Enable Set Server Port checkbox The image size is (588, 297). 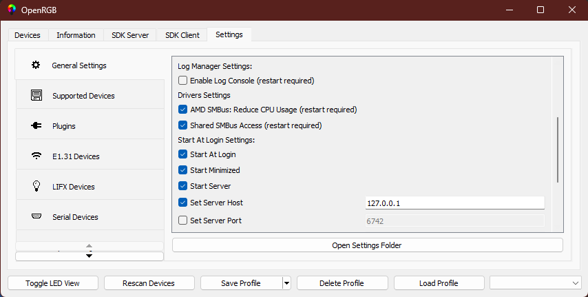pos(182,221)
